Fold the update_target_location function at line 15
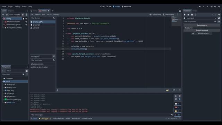Image resolution: width=222 pixels, height=125 pixels. pos(66,54)
